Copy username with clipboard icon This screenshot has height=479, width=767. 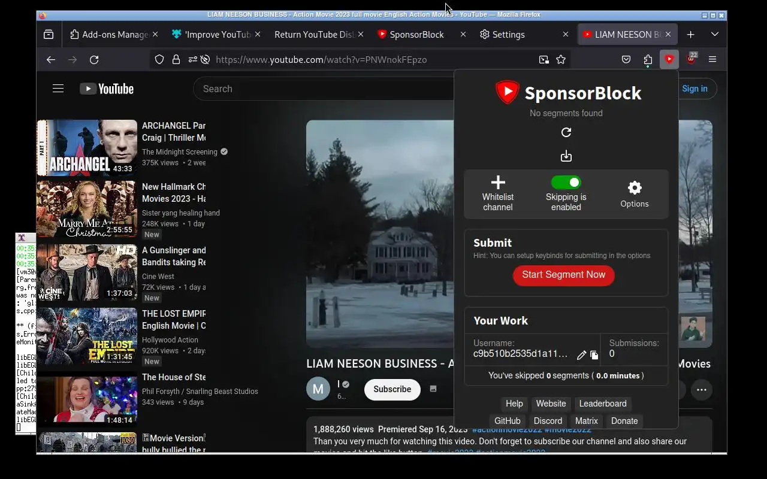[594, 355]
